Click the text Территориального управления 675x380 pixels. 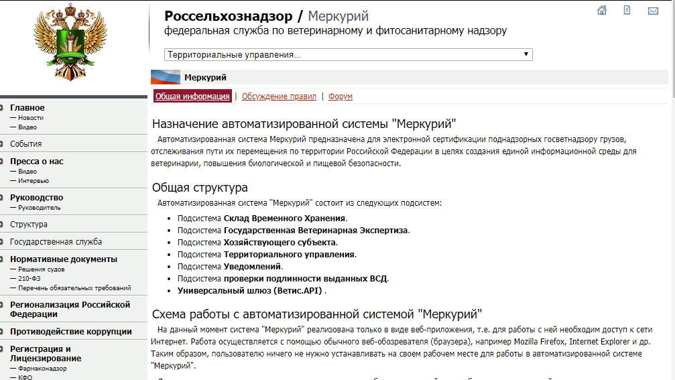tap(289, 254)
